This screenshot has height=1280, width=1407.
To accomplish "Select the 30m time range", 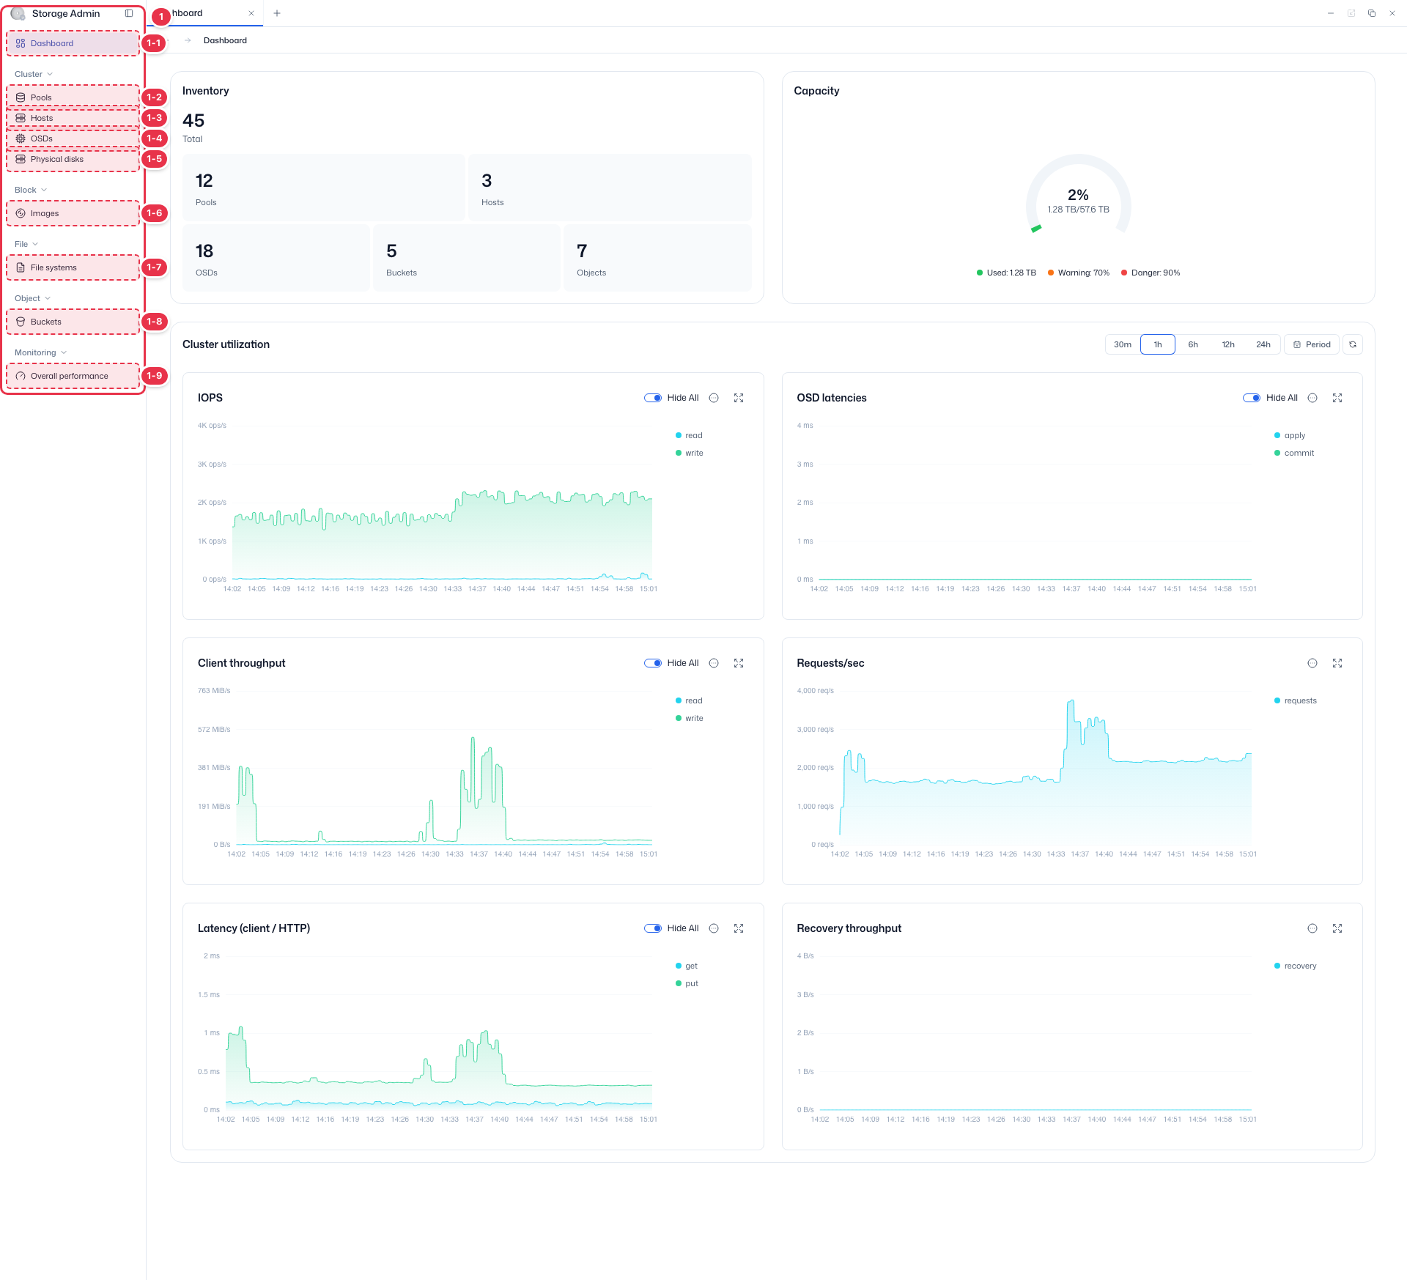I will coord(1123,344).
